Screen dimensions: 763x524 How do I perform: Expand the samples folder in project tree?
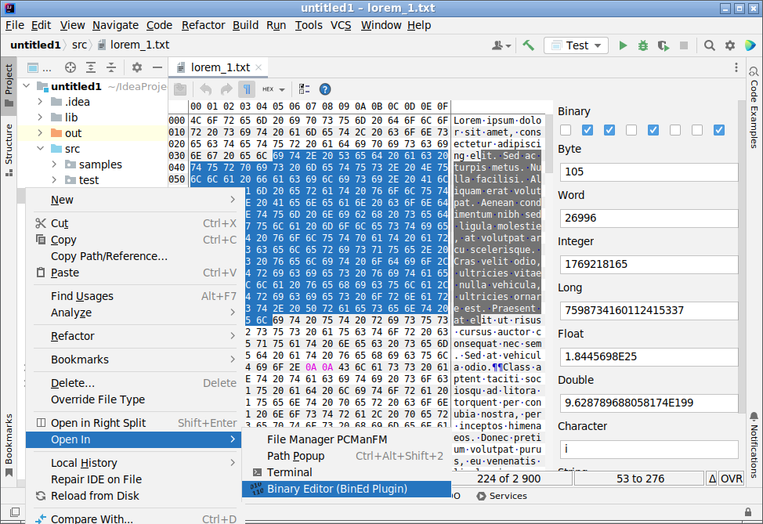54,164
